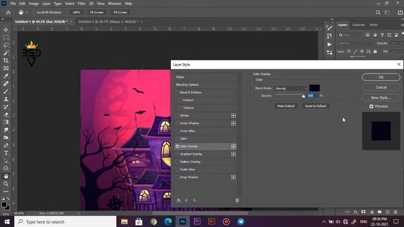The image size is (404, 227).
Task: Add another Gradient Overlay with plus
Action: coord(233,154)
